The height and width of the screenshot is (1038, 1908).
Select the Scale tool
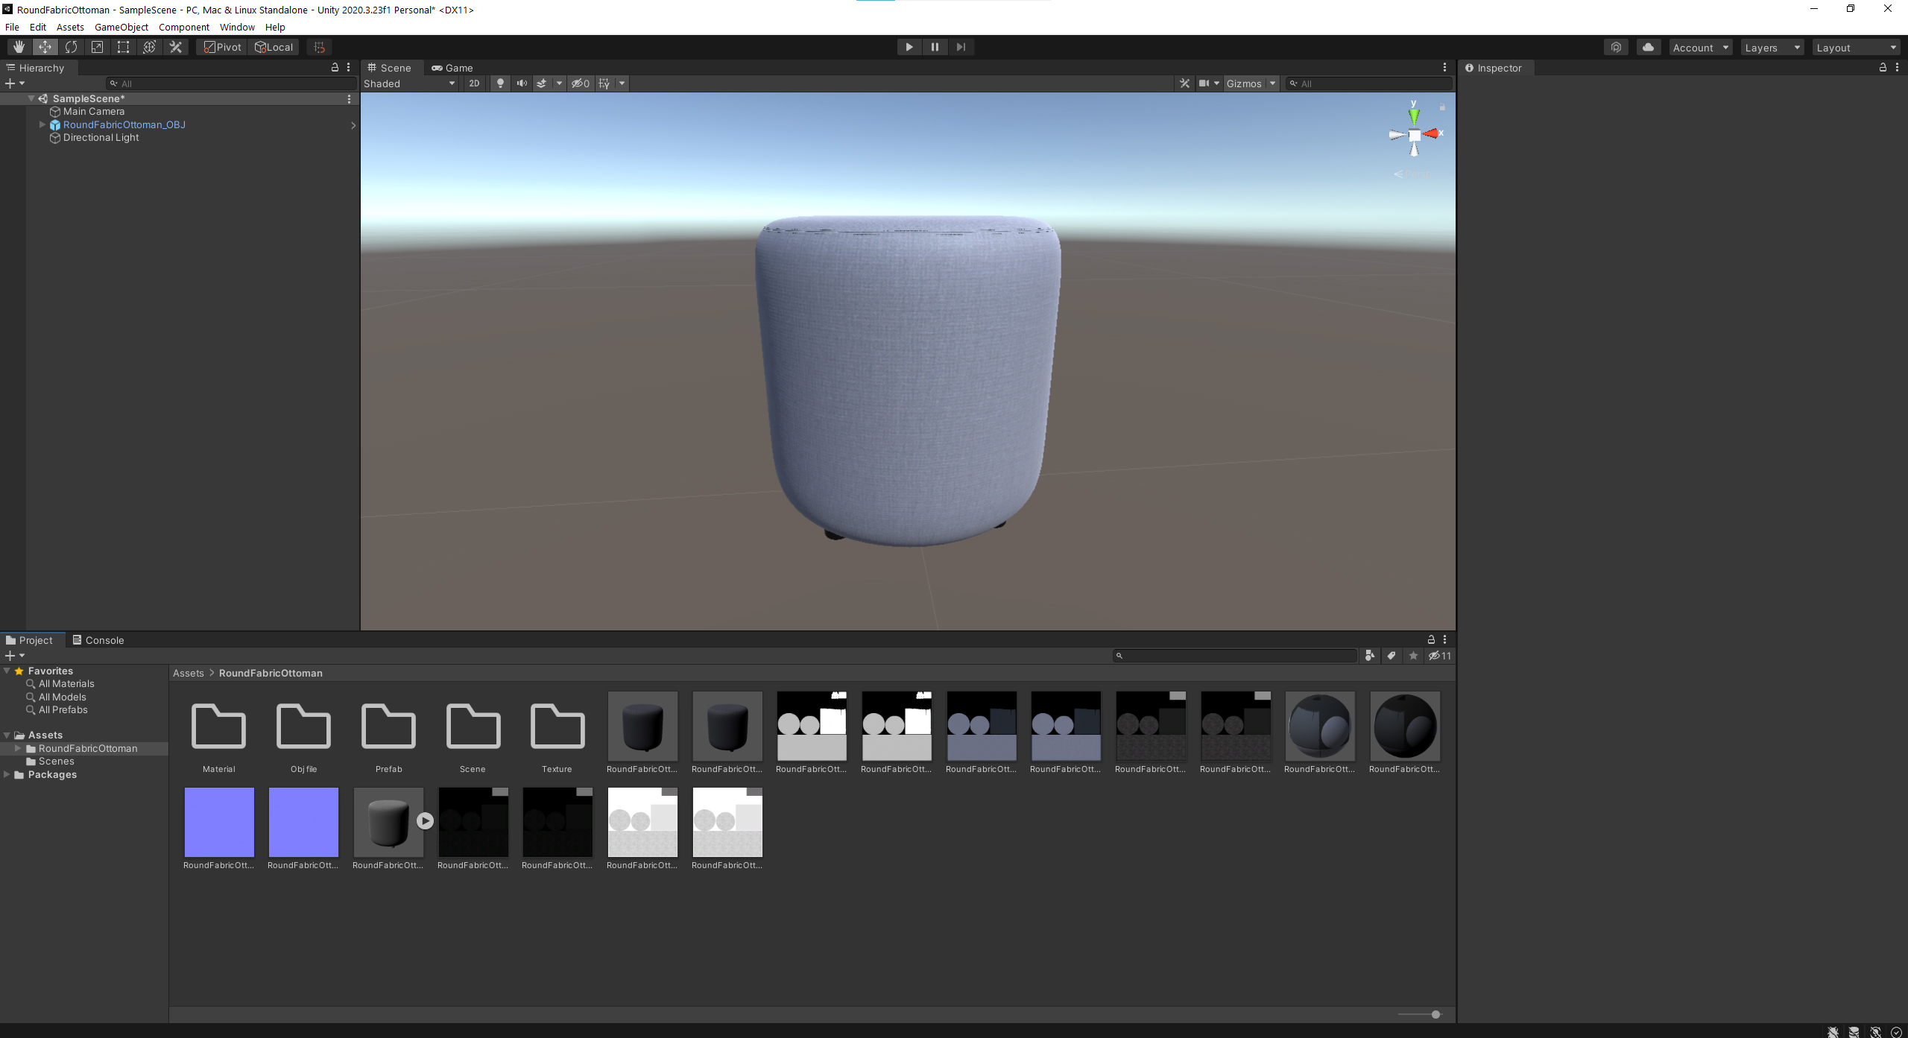click(97, 47)
